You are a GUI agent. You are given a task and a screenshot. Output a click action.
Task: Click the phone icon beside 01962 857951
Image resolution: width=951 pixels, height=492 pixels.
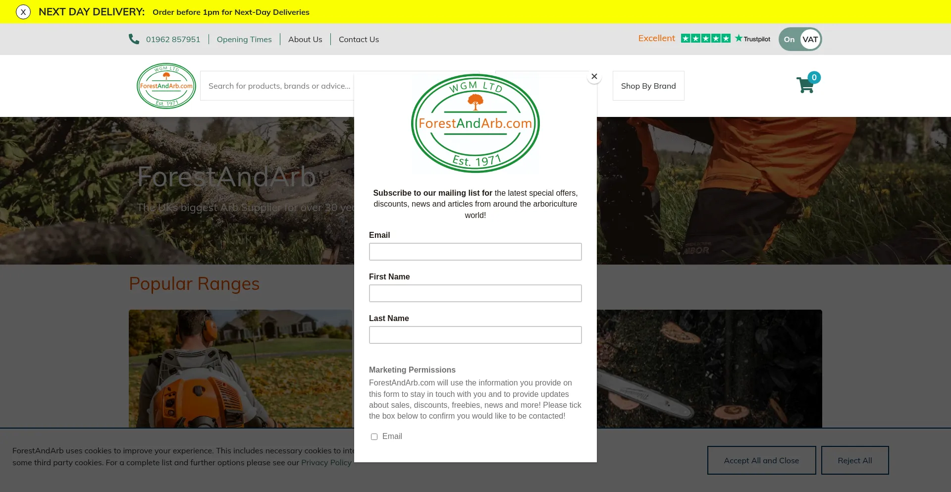coord(134,39)
